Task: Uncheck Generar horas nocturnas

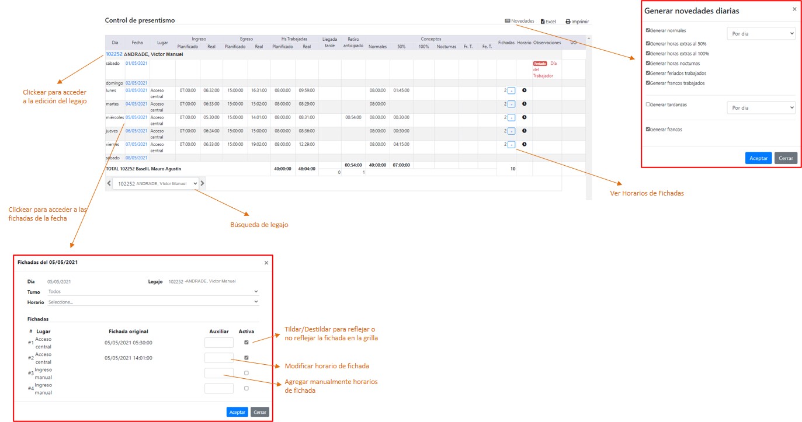Action: pyautogui.click(x=648, y=63)
